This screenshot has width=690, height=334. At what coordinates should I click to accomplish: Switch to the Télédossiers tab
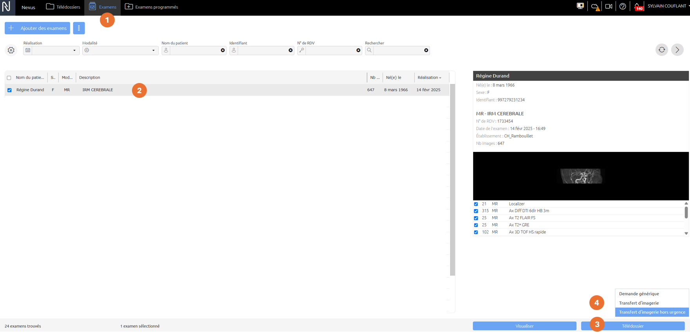click(x=63, y=7)
